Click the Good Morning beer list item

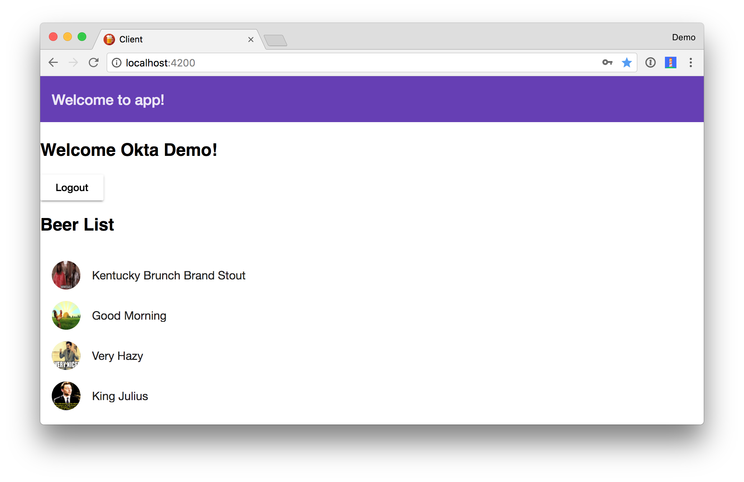[129, 315]
